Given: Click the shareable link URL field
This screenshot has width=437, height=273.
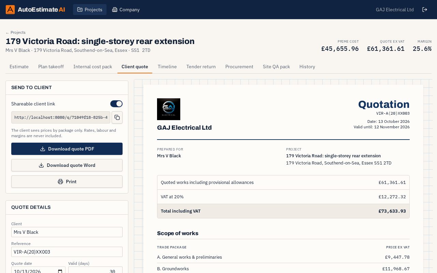Looking at the screenshot, I should coord(61,117).
